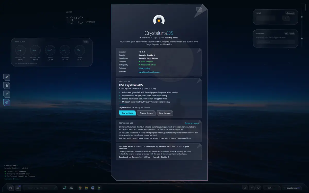Image resolution: width=309 pixels, height=193 pixels.
Task: Click the clipboard entry field
Action: click(275, 42)
